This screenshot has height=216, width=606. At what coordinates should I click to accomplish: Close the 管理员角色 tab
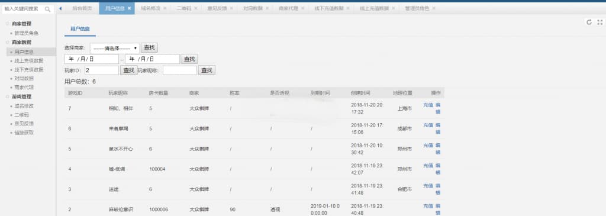pyautogui.click(x=434, y=8)
